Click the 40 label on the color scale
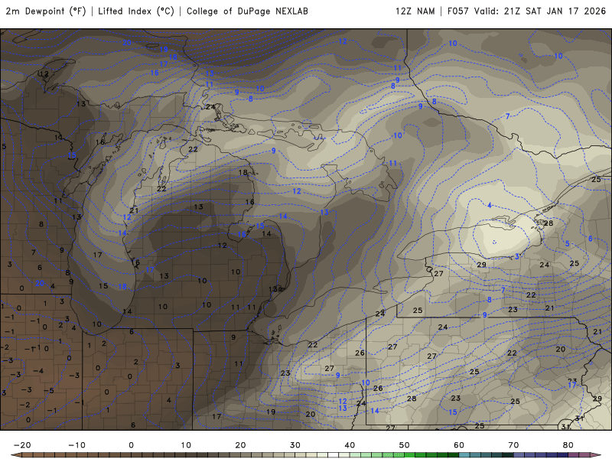The width and height of the screenshot is (612, 459). (350, 445)
